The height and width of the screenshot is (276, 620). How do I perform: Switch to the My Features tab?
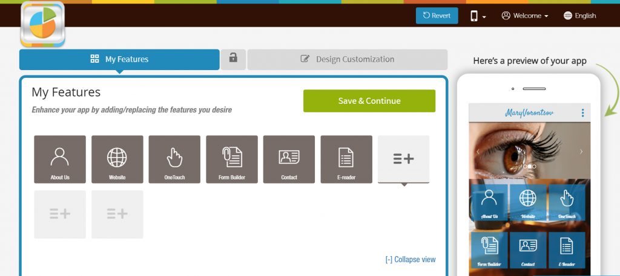click(119, 60)
